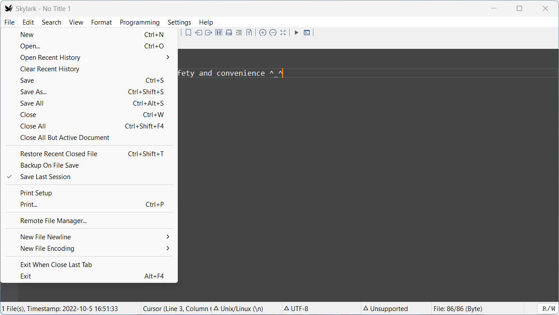Click the Skylark bird logo icon
Viewport: 559px width, 315px height.
(8, 8)
